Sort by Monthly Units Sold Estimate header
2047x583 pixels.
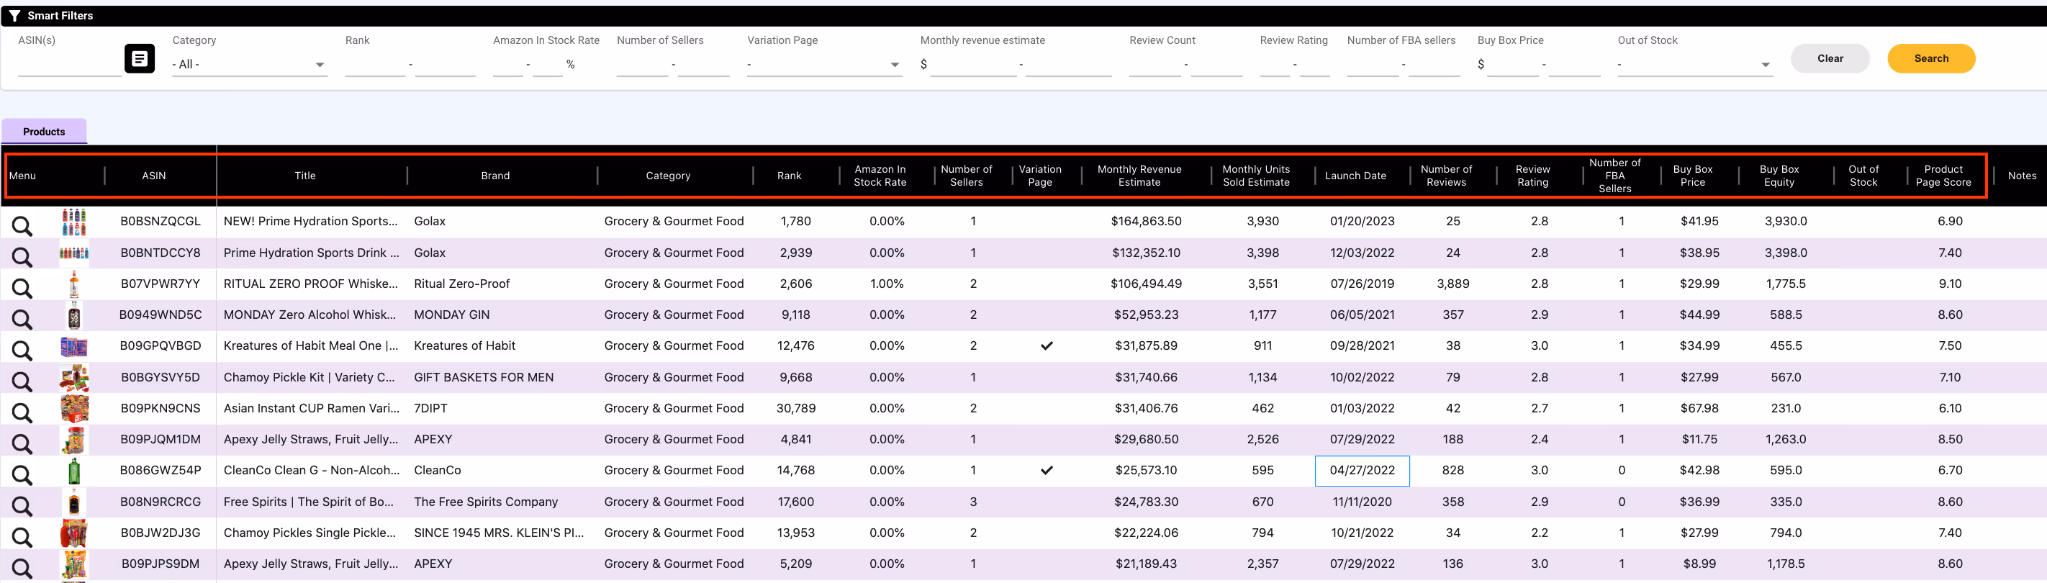click(1255, 176)
